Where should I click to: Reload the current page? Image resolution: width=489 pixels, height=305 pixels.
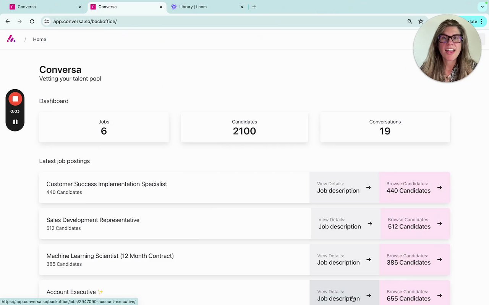tap(32, 21)
